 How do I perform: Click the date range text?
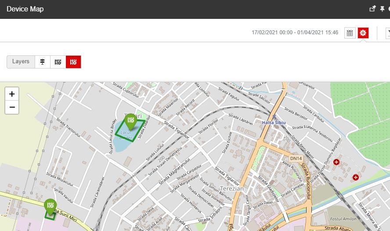[295, 33]
